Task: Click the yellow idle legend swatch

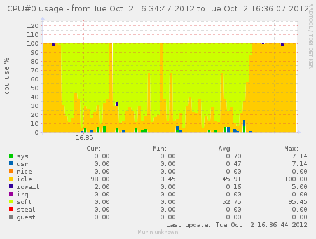Action: [x=11, y=179]
